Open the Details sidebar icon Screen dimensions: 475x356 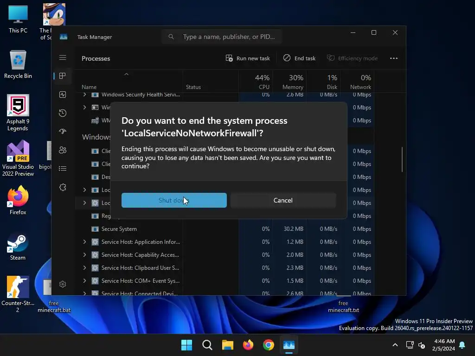[63, 169]
